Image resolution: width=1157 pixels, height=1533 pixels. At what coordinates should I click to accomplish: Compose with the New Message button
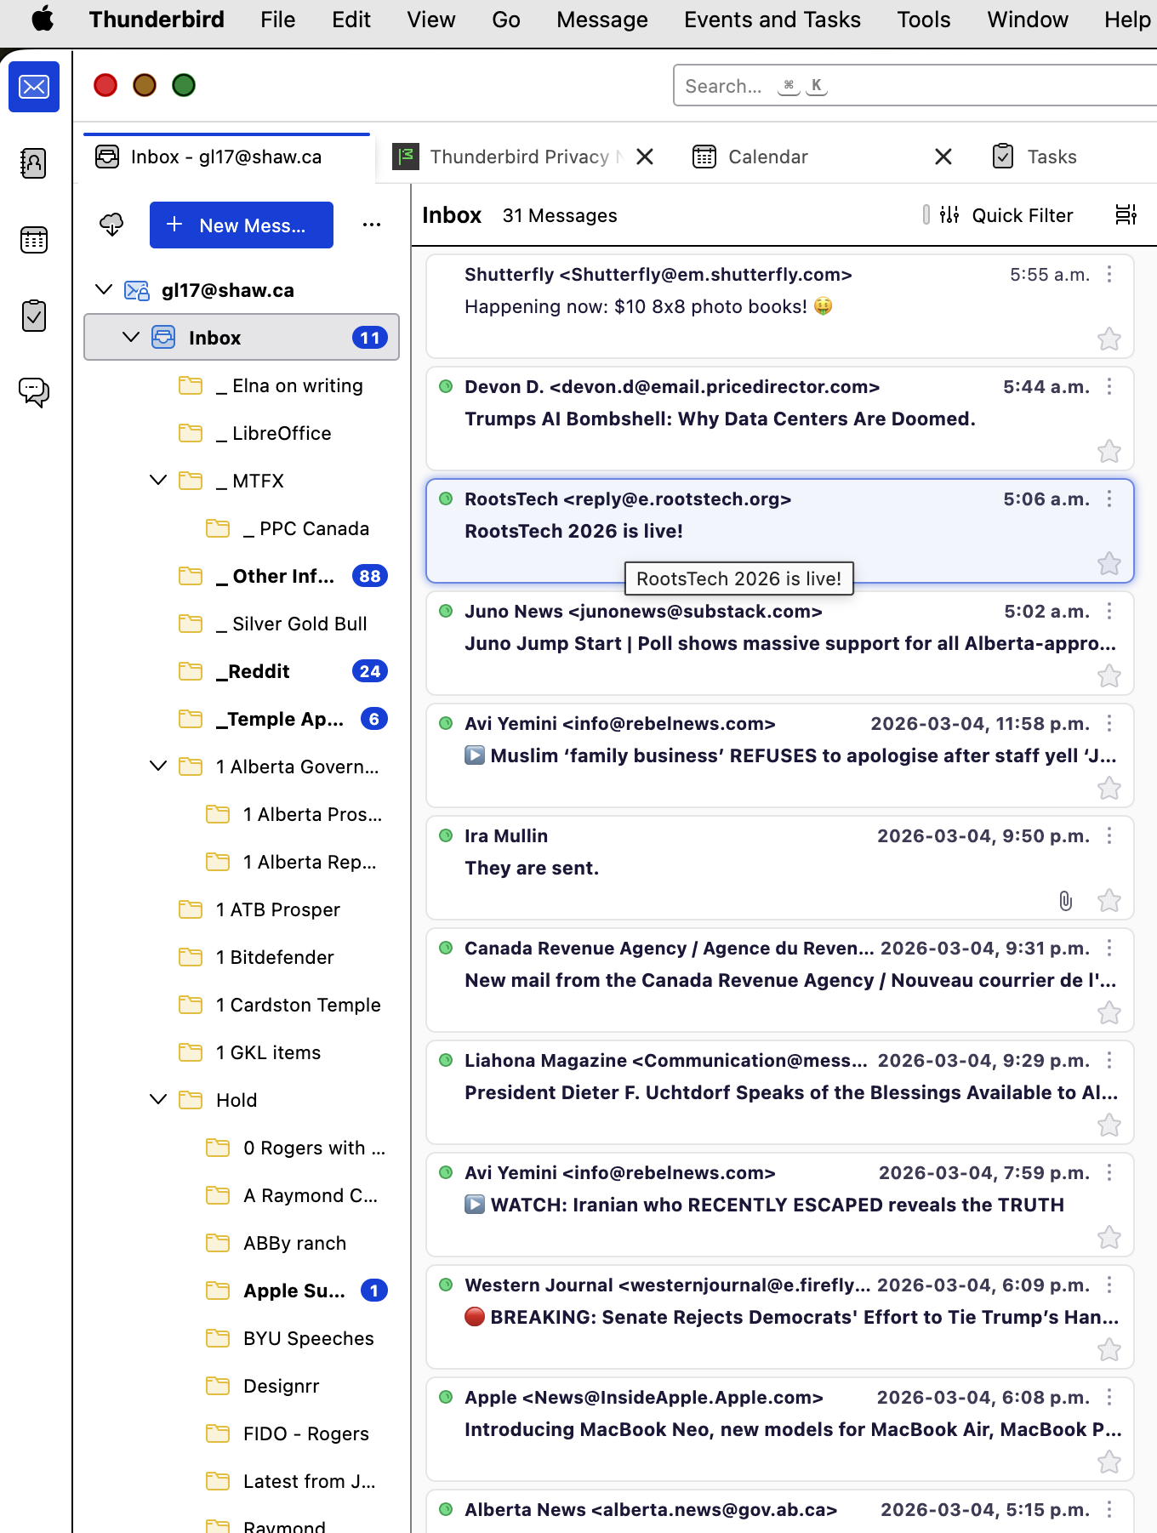click(242, 225)
